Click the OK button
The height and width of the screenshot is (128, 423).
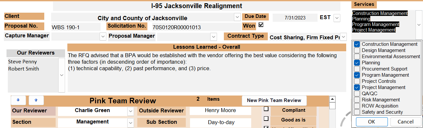click(x=371, y=122)
